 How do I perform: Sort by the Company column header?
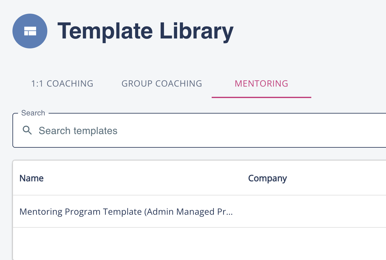267,178
